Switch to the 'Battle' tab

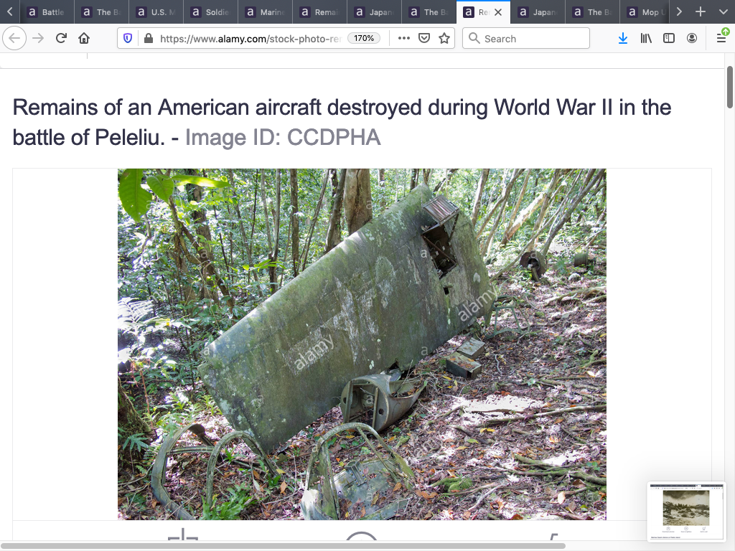coord(46,12)
